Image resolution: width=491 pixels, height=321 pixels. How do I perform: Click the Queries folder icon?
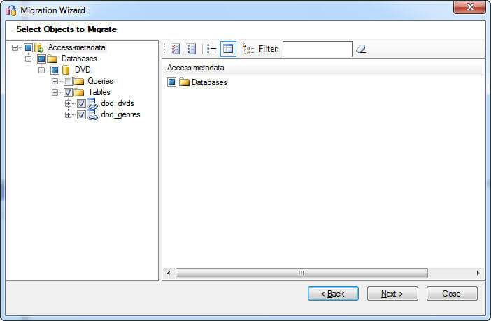coord(78,81)
